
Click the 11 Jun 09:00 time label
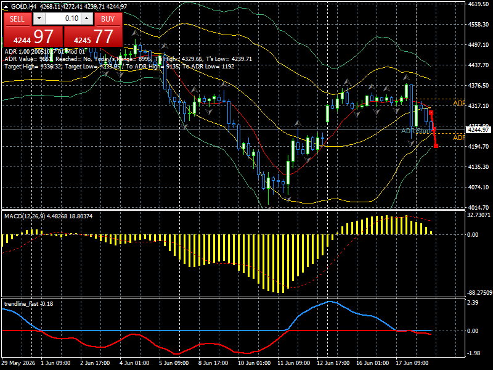tap(294, 363)
